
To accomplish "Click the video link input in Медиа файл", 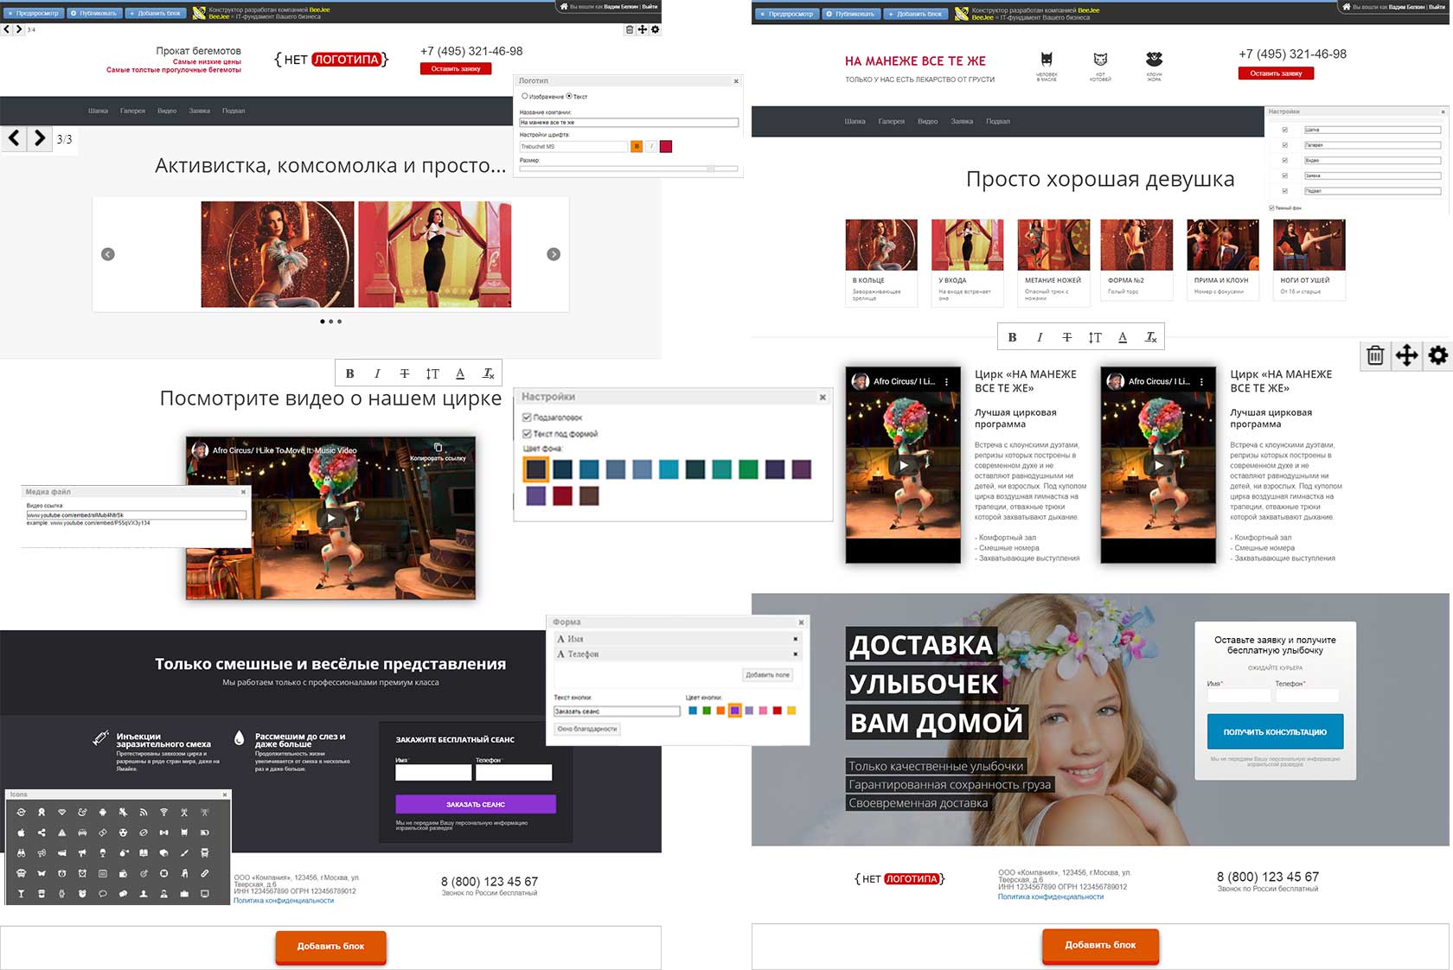I will (x=136, y=515).
